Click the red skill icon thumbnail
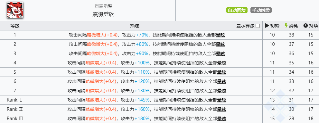 pyautogui.click(x=15, y=10)
